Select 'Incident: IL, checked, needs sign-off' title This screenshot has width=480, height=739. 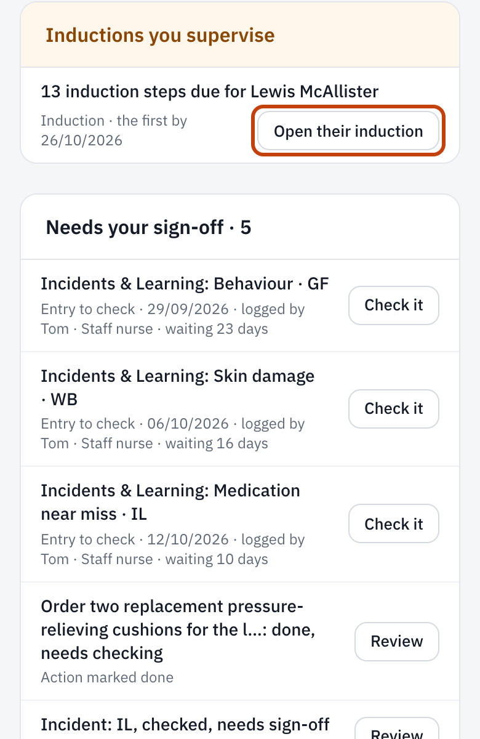[185, 725]
